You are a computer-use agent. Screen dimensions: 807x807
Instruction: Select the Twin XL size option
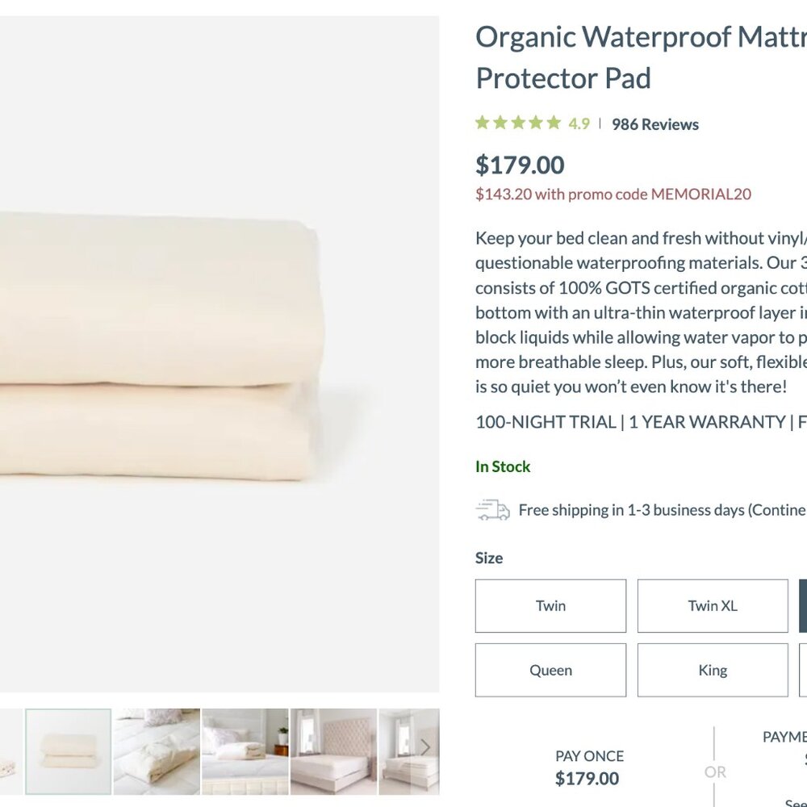(x=713, y=605)
